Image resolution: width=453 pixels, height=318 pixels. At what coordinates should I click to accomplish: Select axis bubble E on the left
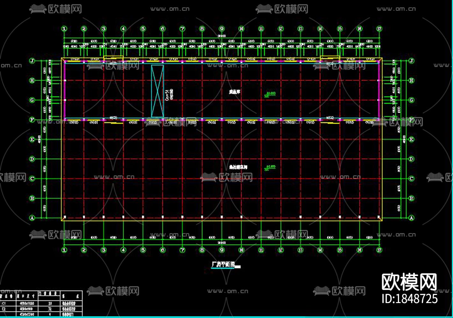click(x=32, y=139)
